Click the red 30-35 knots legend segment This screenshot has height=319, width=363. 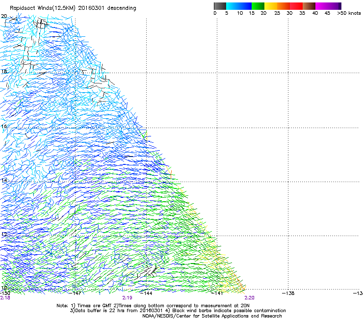click(x=296, y=6)
